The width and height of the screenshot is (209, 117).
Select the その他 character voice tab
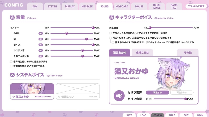pos(188,53)
